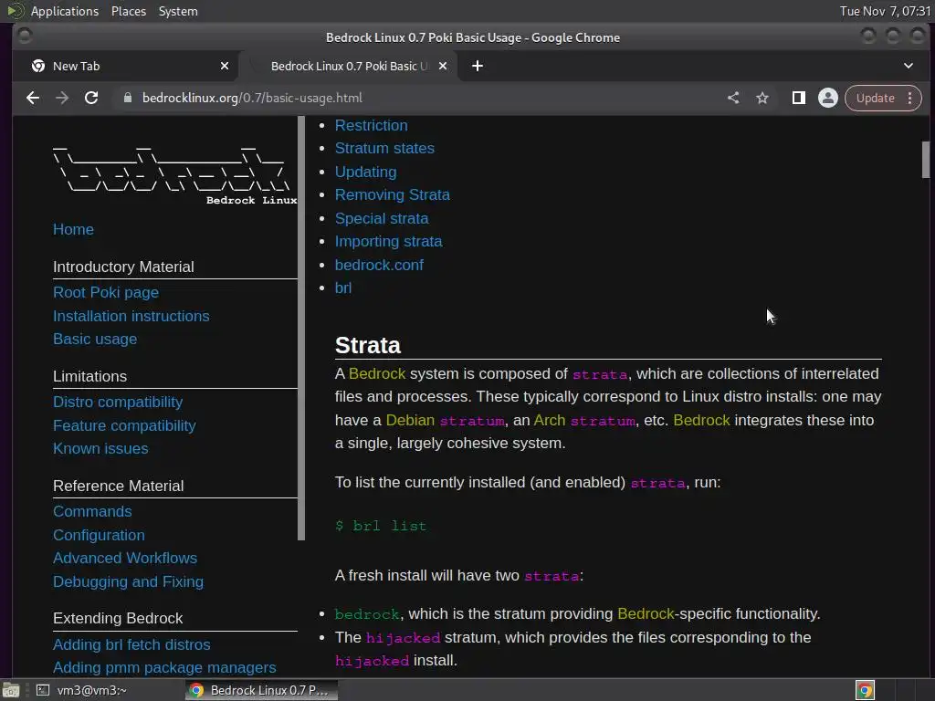Open Distro compatibility link
This screenshot has width=935, height=701.
pyautogui.click(x=118, y=403)
